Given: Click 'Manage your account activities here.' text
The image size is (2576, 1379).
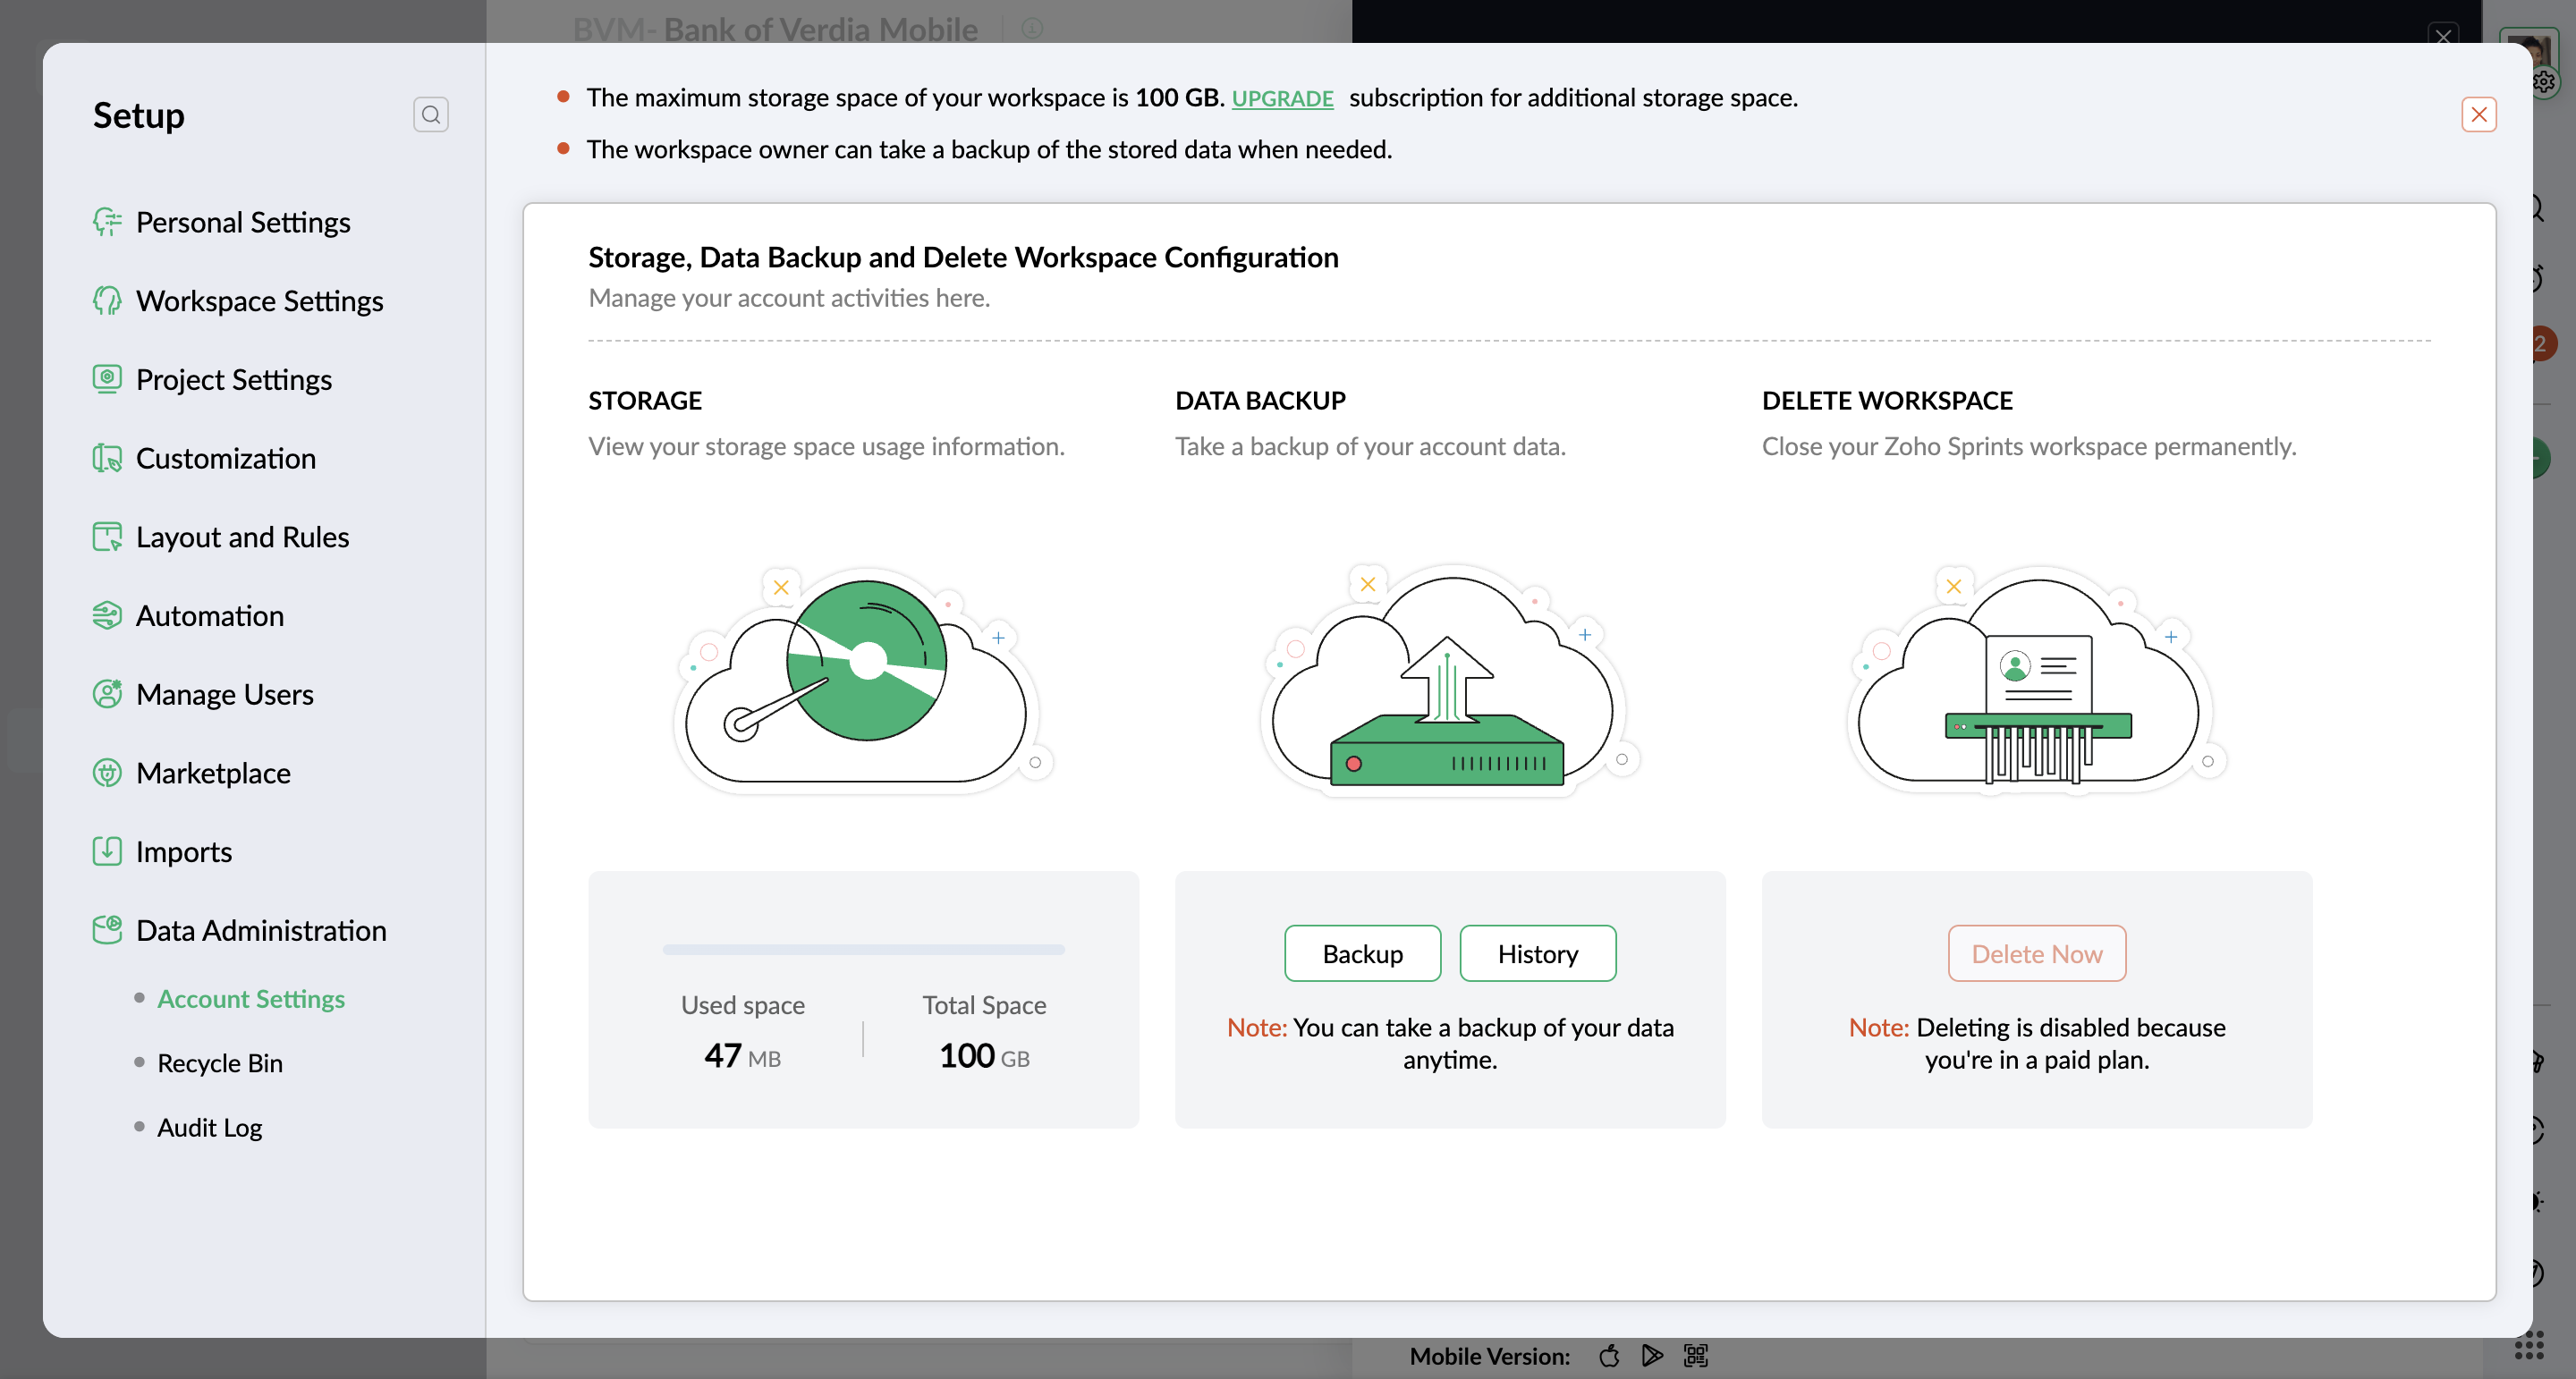Looking at the screenshot, I should tap(789, 298).
